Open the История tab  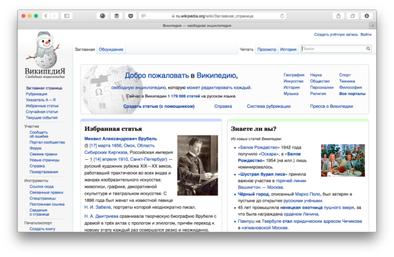pyautogui.click(x=289, y=49)
